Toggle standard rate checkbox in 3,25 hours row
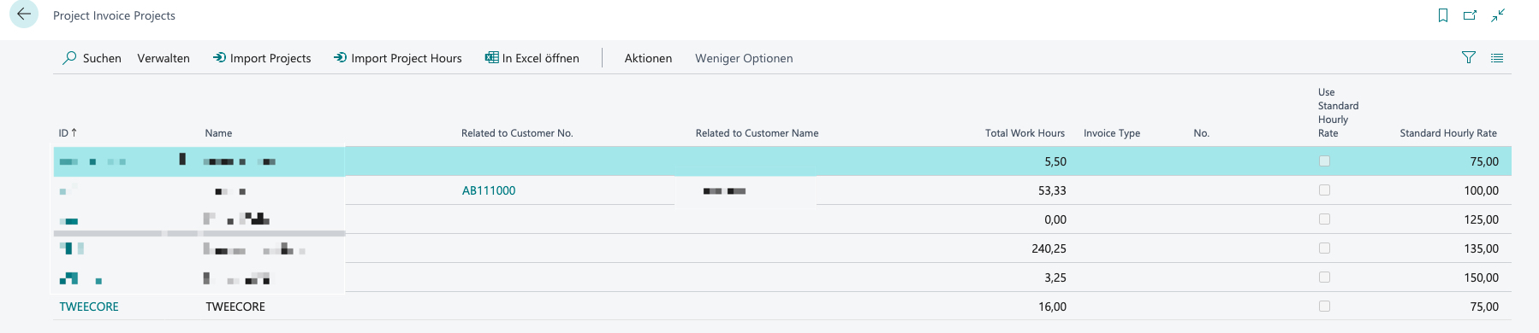This screenshot has width=1539, height=333. [x=1324, y=277]
